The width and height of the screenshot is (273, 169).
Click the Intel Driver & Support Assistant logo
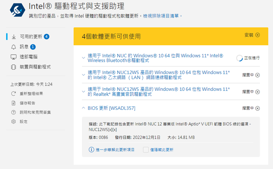pos(17,10)
